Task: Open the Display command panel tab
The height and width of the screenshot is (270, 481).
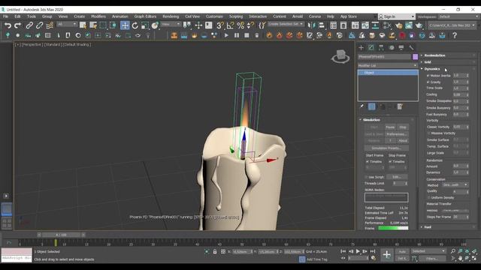Action: pos(401,47)
